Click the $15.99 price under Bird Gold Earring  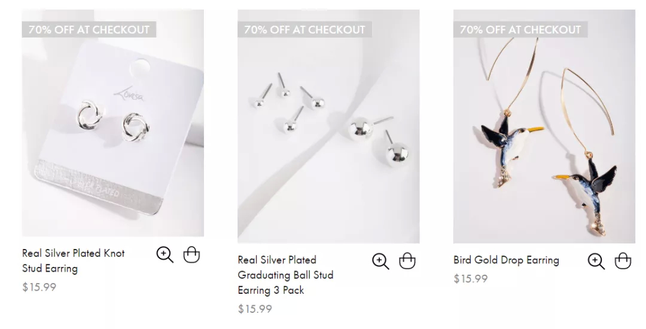point(471,279)
